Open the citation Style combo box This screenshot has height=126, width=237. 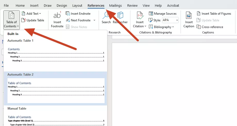coord(170,20)
